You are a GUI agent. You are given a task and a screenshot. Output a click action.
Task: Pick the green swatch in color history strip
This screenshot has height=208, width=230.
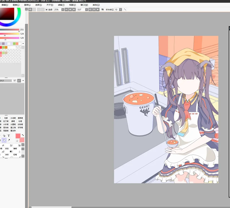14,44
